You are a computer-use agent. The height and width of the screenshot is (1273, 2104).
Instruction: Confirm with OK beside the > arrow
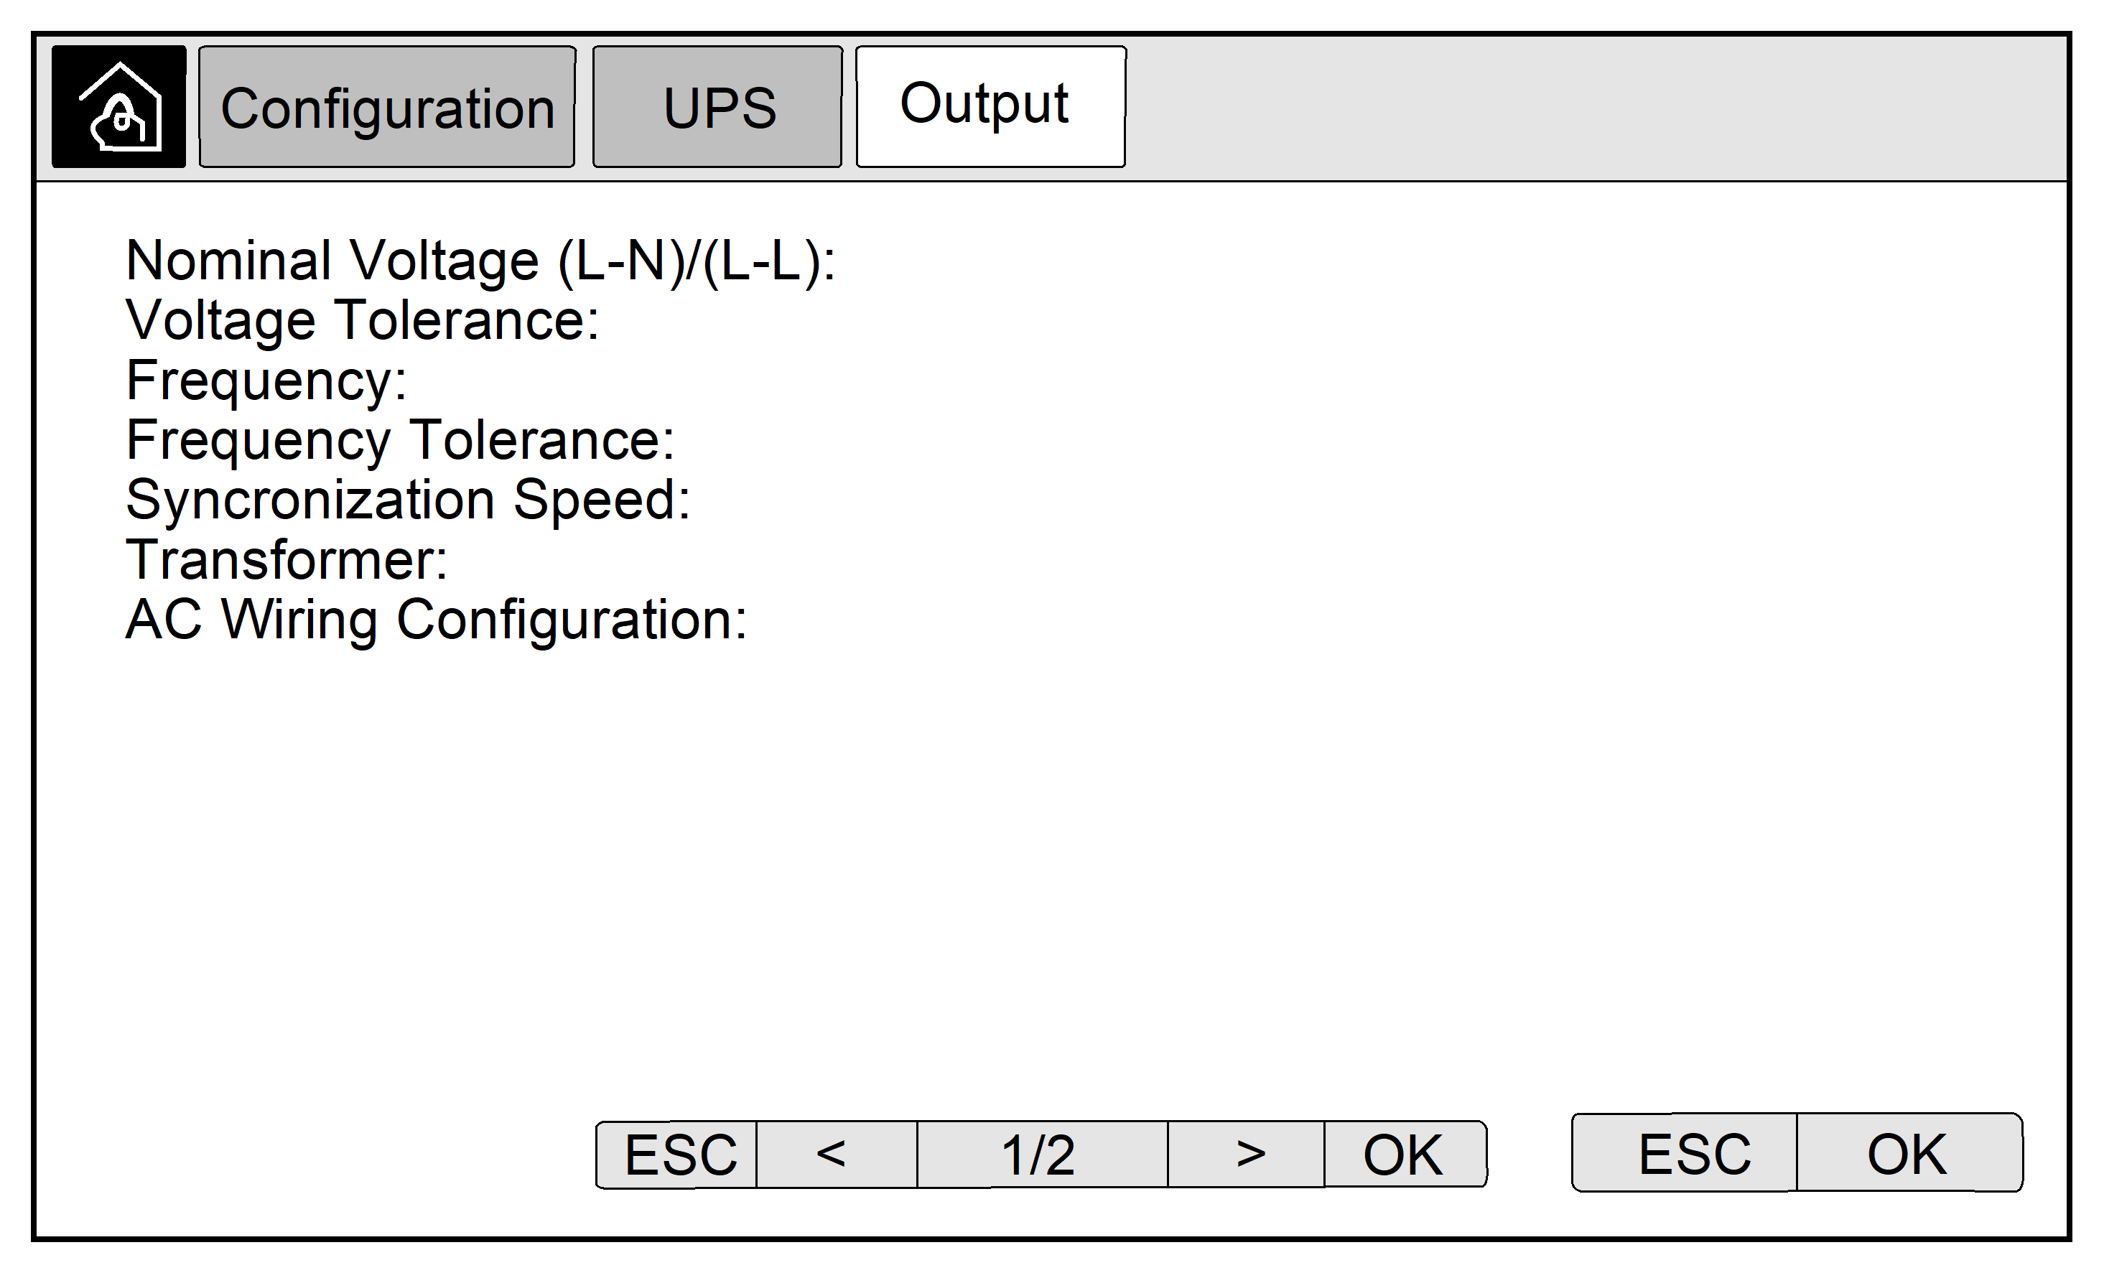(1405, 1155)
